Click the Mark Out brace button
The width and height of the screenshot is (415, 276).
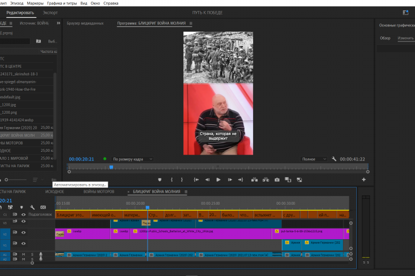[x=182, y=179]
